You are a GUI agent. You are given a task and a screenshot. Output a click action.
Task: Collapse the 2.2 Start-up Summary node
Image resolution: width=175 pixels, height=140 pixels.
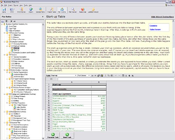(7, 46)
